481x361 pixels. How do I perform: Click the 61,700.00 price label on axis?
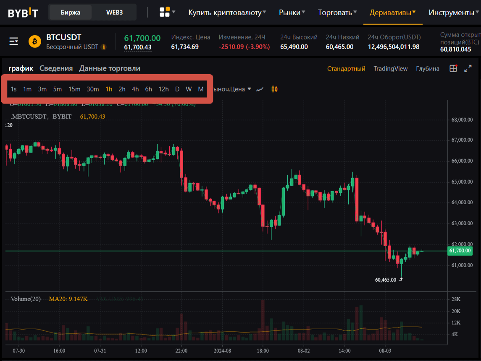[460, 251]
